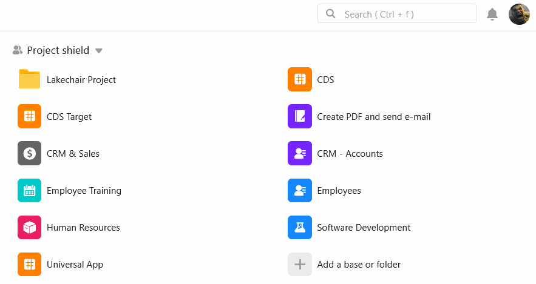The width and height of the screenshot is (536, 284).
Task: Open the Human Resources box icon
Action: tap(29, 228)
